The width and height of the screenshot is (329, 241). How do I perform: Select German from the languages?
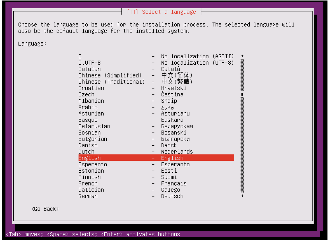point(156,196)
